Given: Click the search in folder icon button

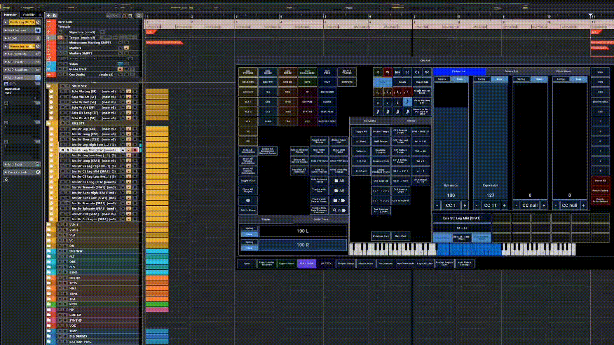Looking at the screenshot, I should pos(339,210).
